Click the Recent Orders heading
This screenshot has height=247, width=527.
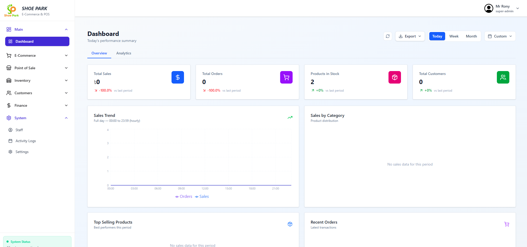(x=324, y=222)
